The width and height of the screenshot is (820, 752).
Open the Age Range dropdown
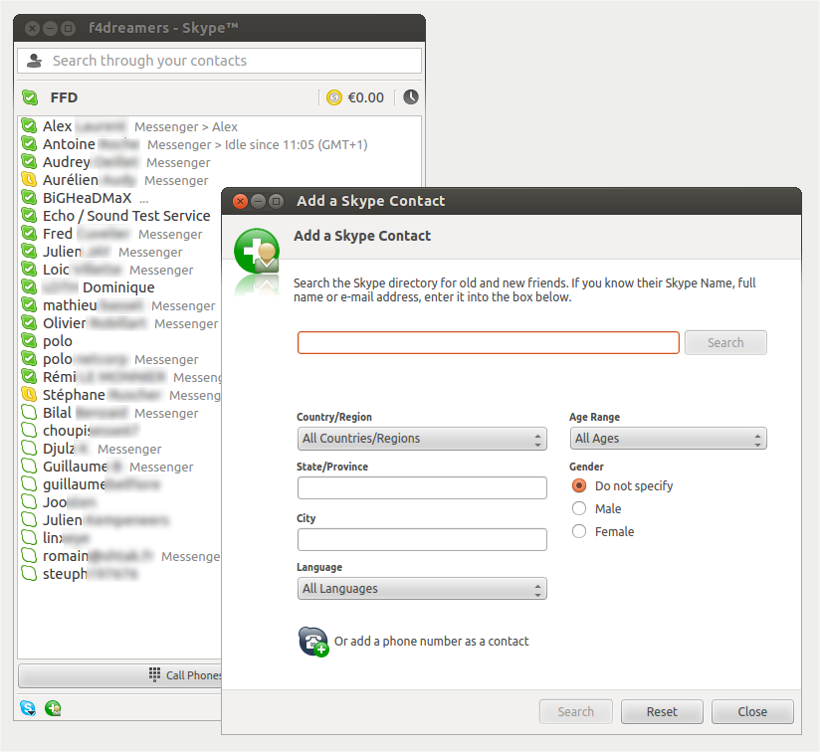[669, 439]
